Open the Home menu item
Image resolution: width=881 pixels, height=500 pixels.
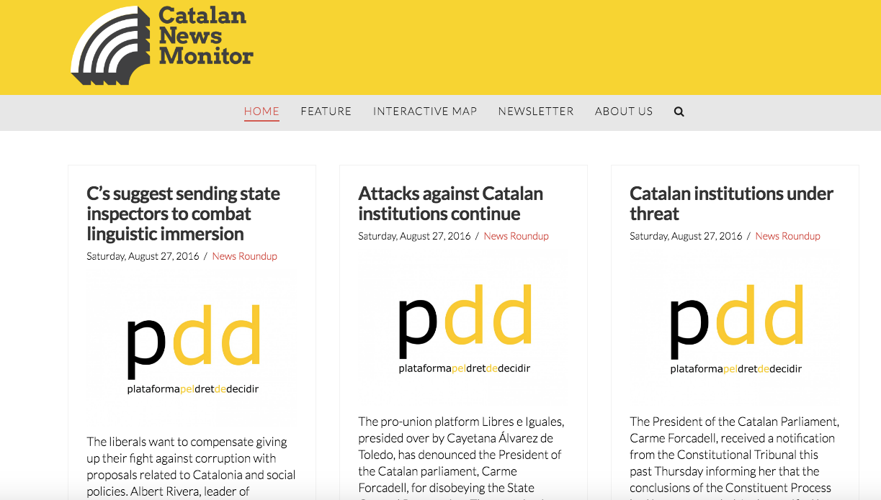[x=261, y=111]
